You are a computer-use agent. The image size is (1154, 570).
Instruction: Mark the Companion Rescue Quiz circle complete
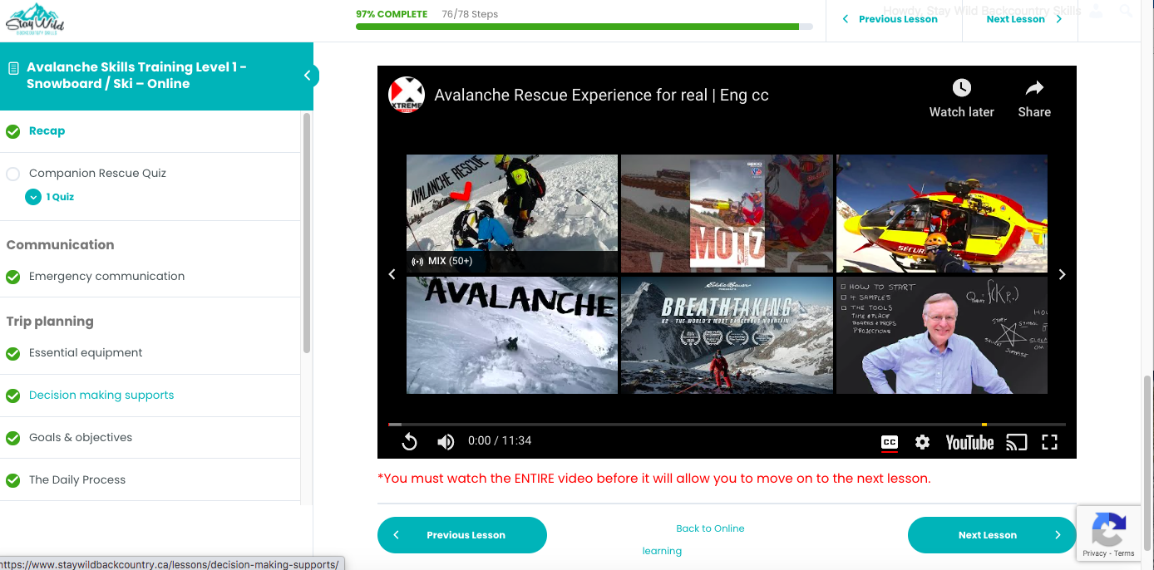point(13,174)
